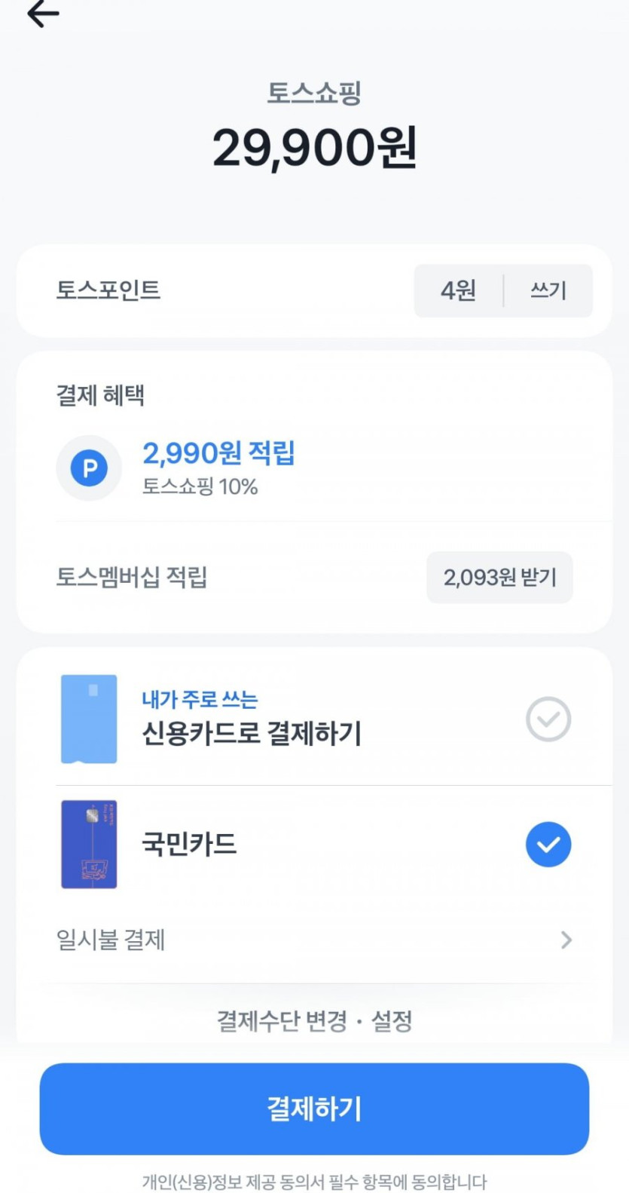Tap the 토스멤버십 적립 label
The width and height of the screenshot is (629, 1193).
coord(132,578)
